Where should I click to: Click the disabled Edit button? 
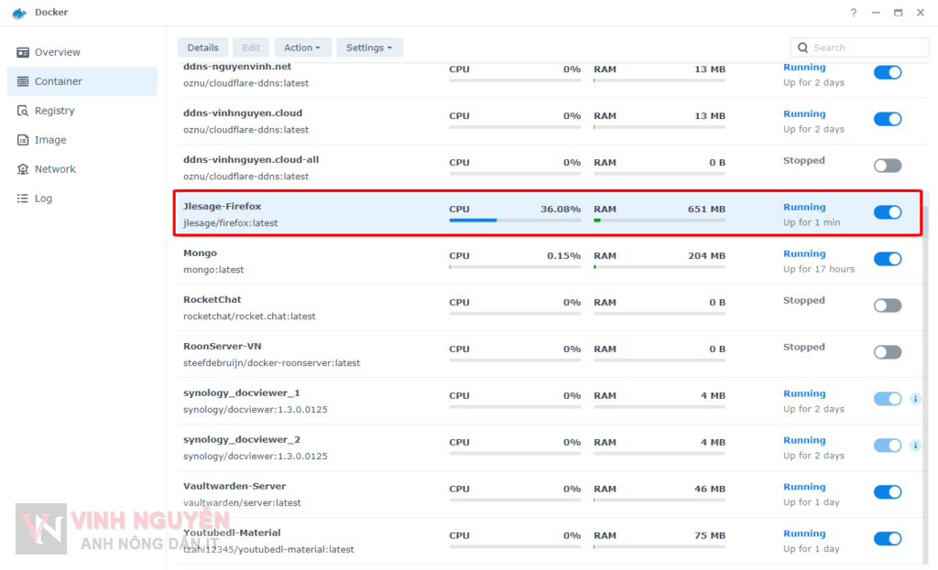[251, 47]
